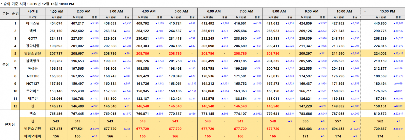Click the vote count 404,074

point(56,23)
